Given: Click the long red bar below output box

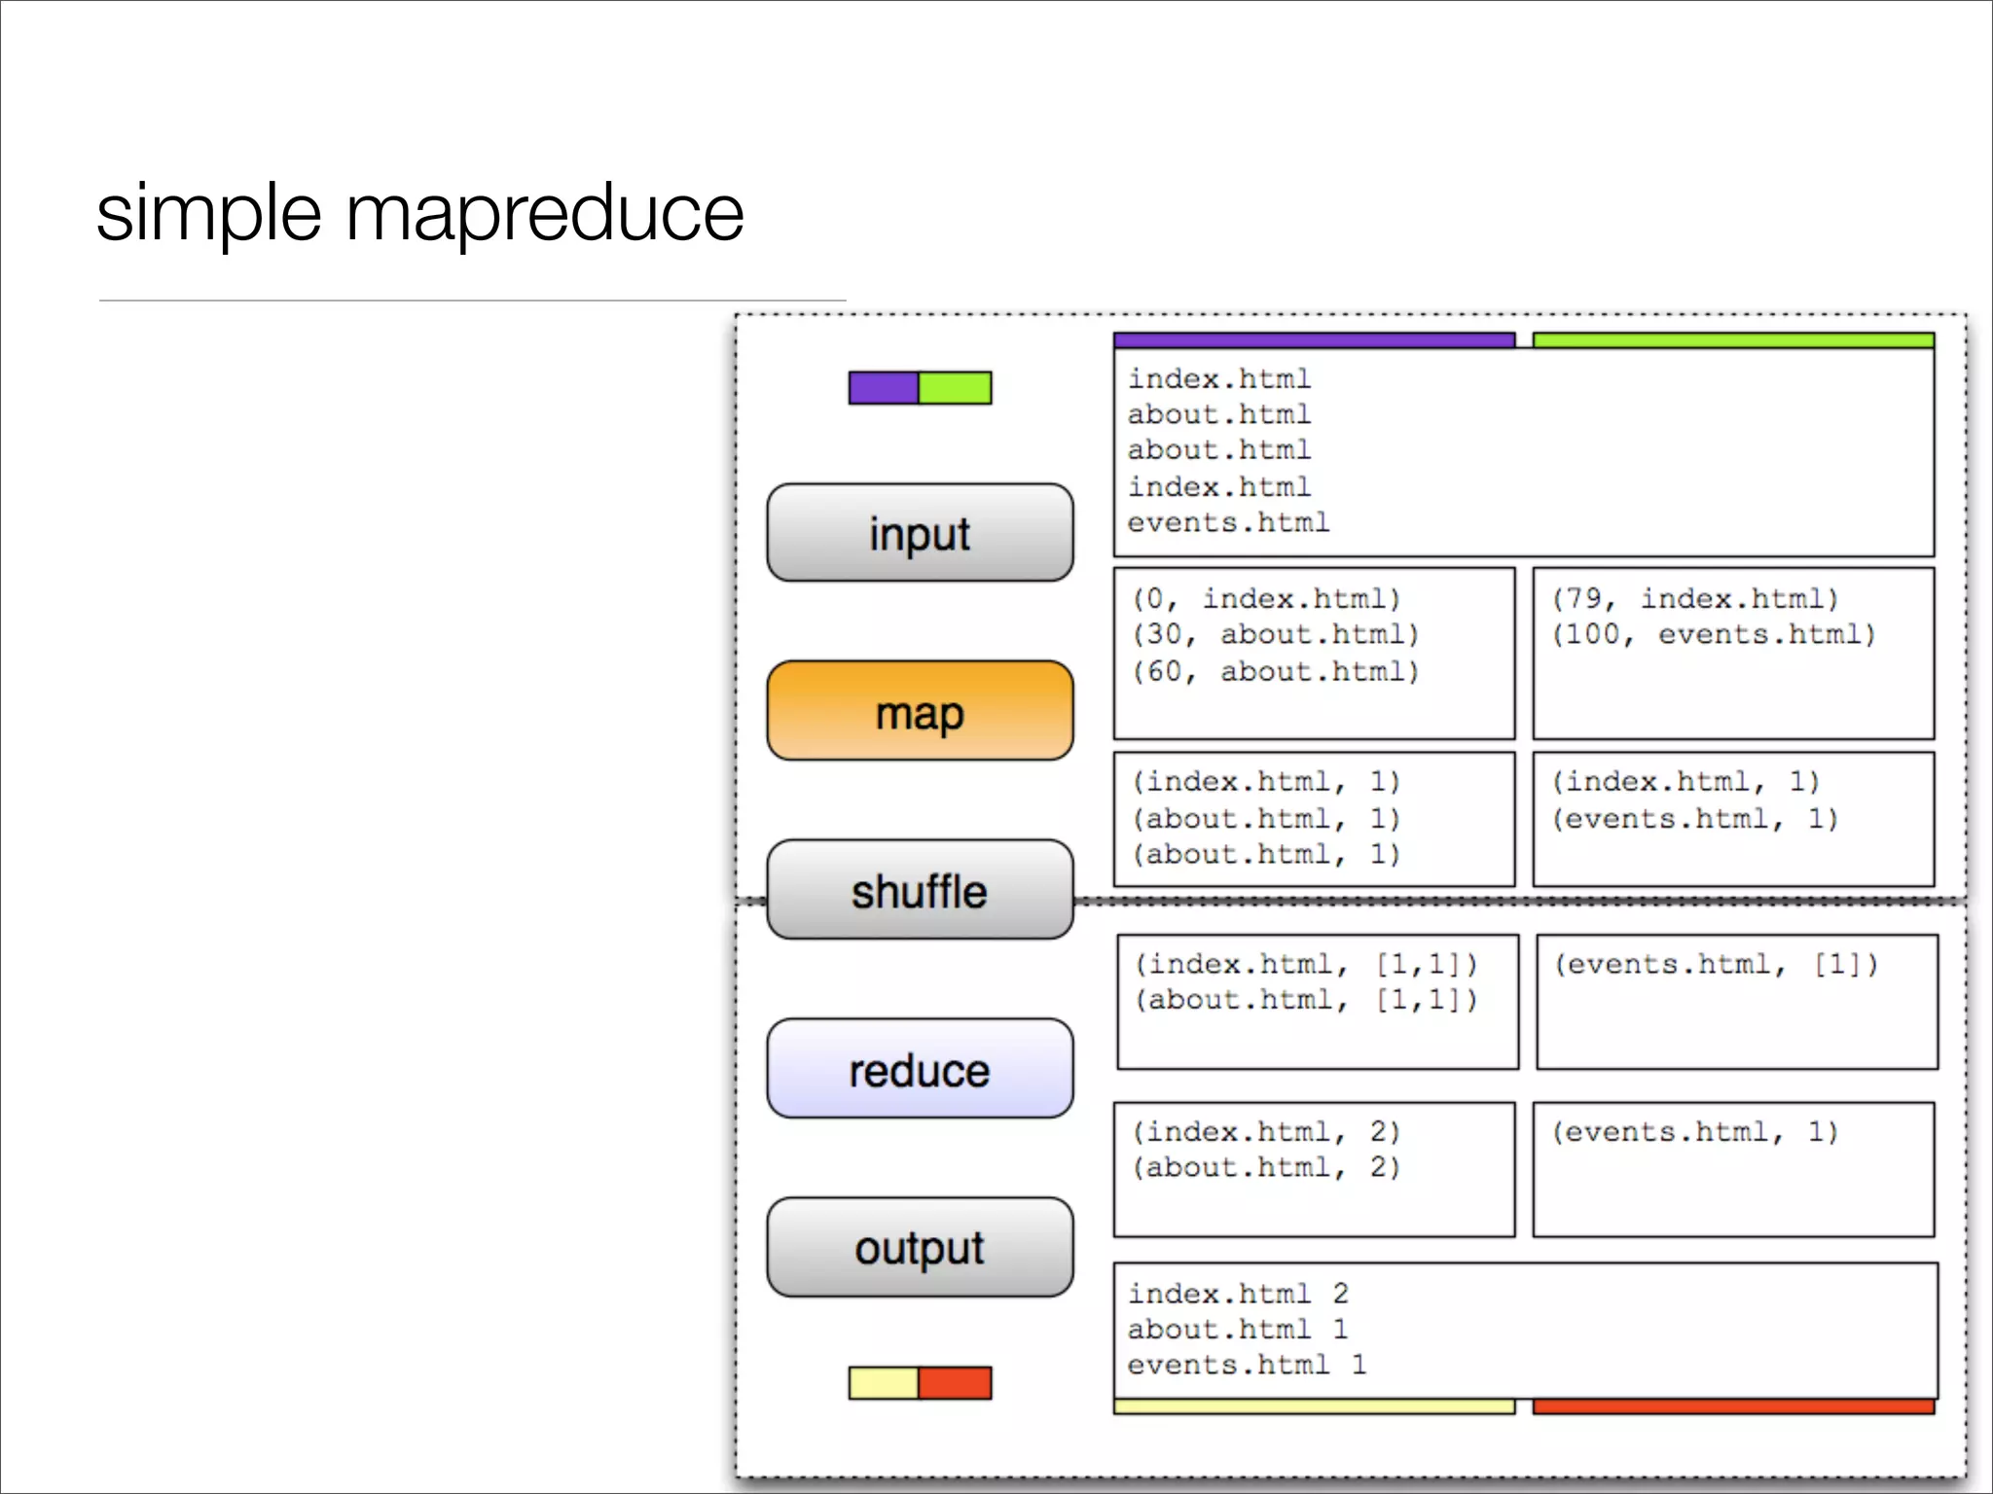Looking at the screenshot, I should pyautogui.click(x=1733, y=1406).
